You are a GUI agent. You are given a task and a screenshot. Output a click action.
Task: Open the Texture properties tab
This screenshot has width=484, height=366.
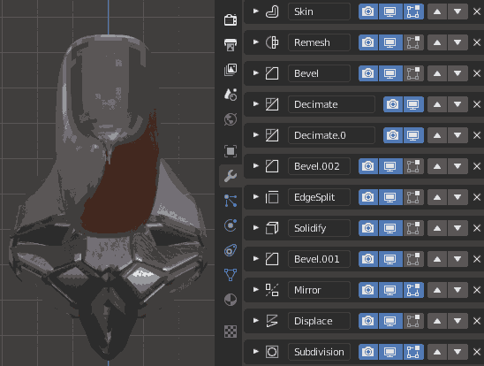pyautogui.click(x=231, y=332)
